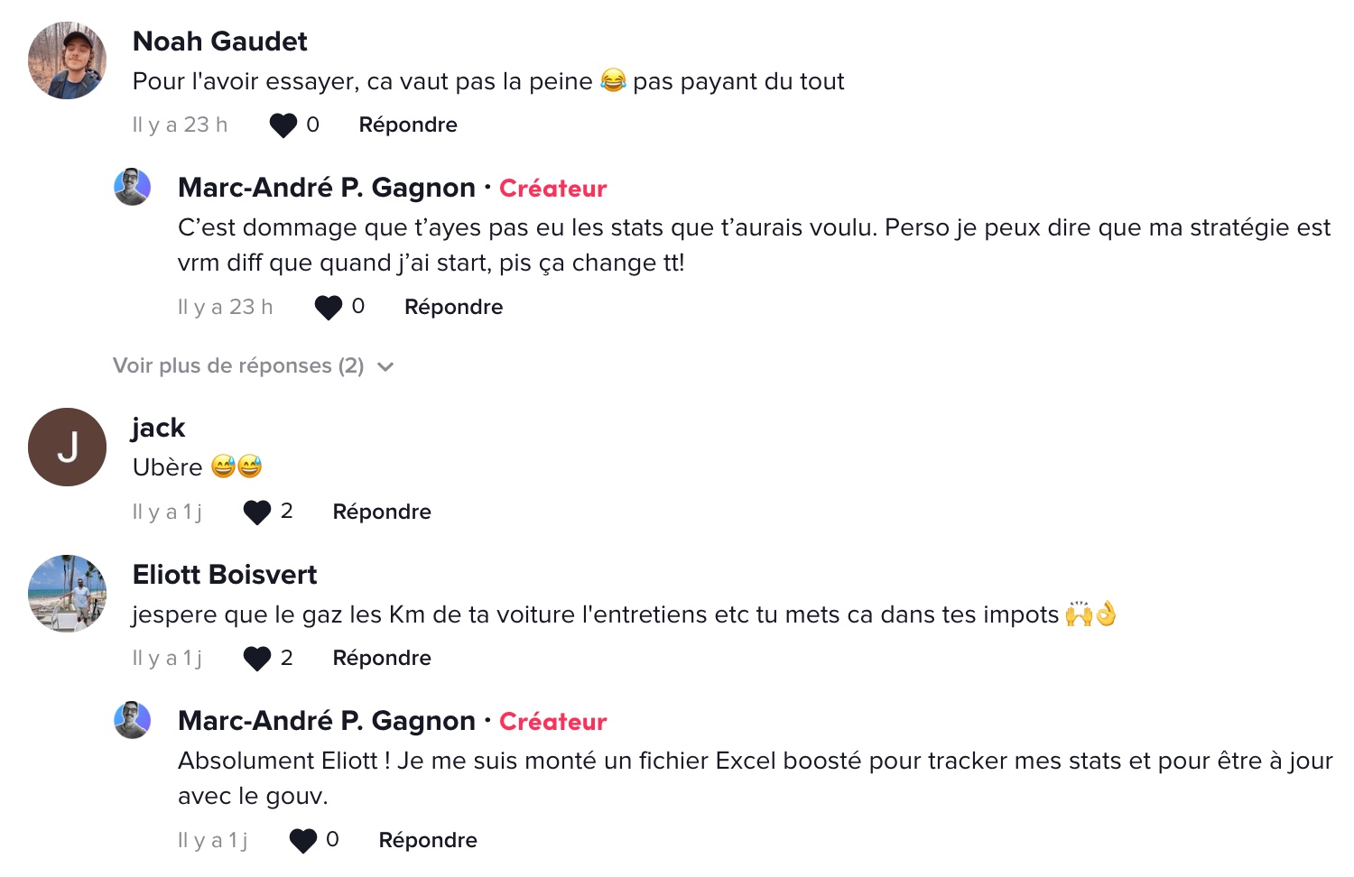Open Noah Gaudet's profile picture
The height and width of the screenshot is (877, 1354).
(x=67, y=60)
